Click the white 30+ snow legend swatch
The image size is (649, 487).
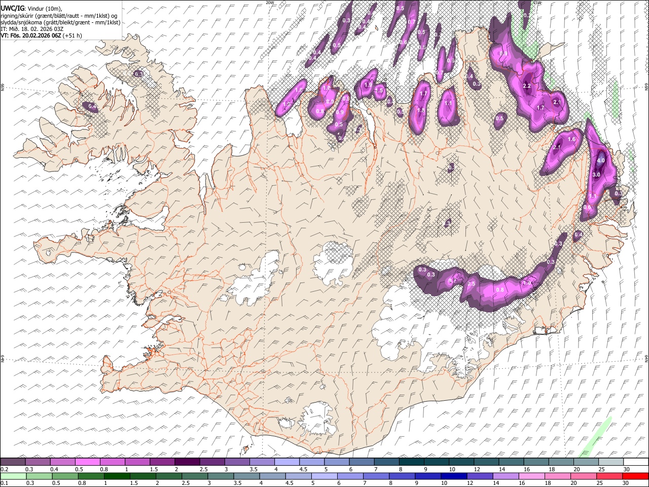point(636,462)
